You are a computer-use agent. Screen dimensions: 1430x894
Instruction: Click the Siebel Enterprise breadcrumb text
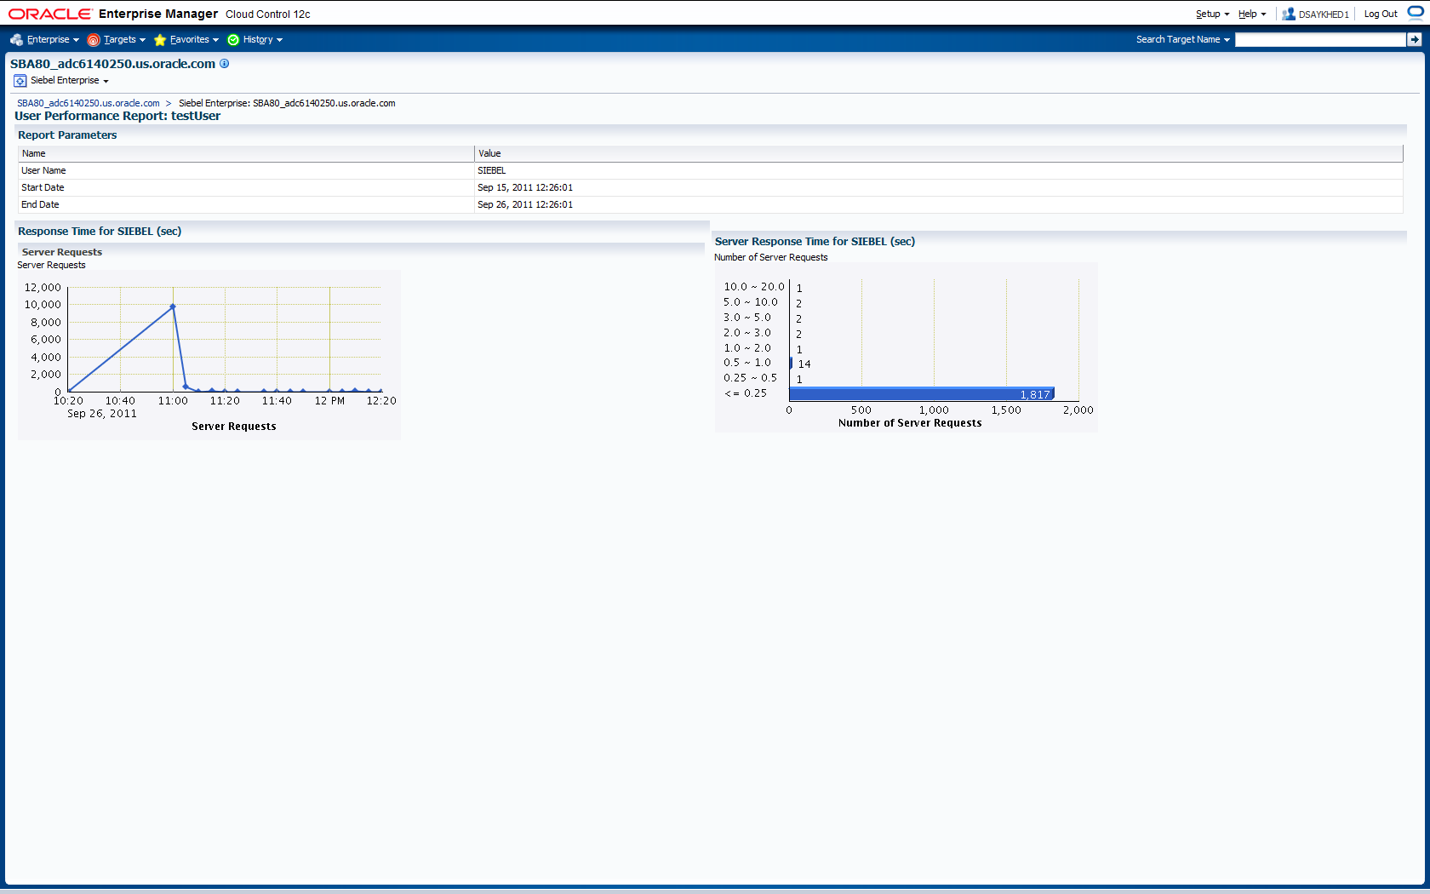tap(287, 103)
